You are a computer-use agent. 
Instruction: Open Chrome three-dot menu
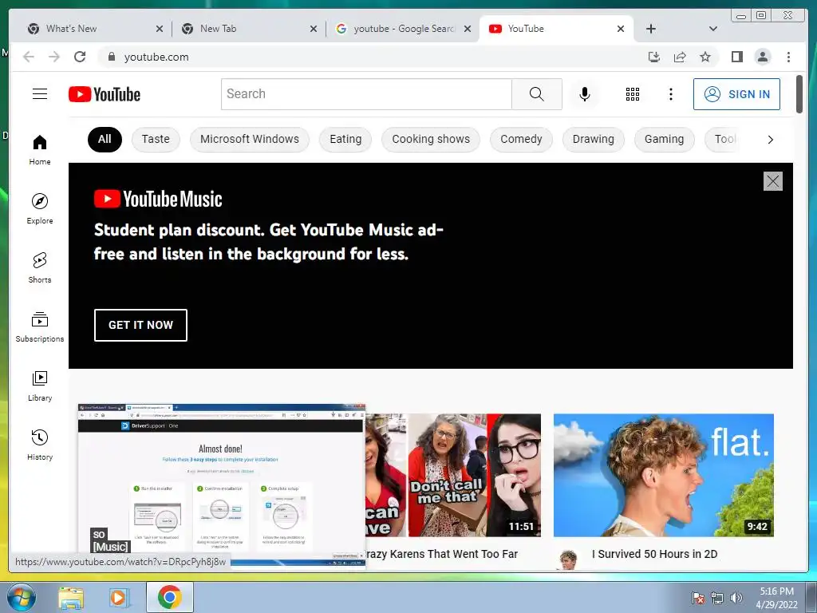point(788,57)
